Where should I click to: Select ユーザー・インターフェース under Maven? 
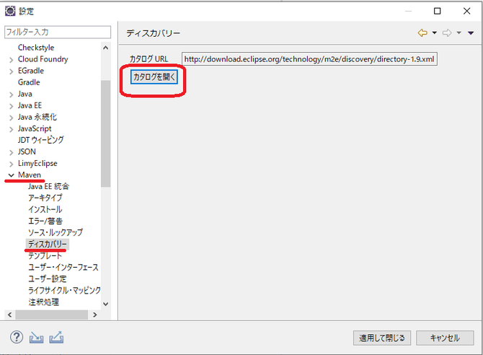[63, 267]
